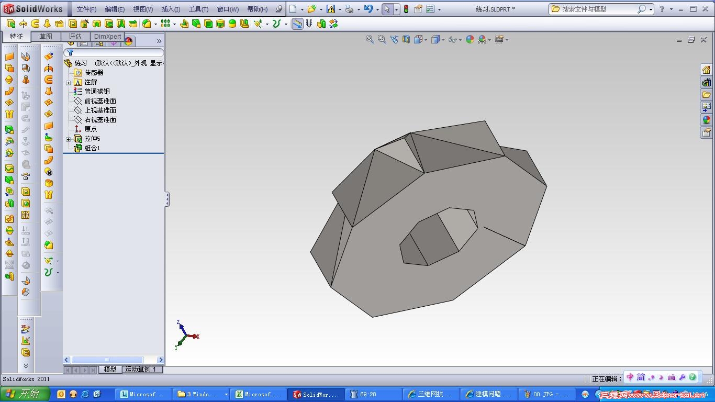Switch to the 草图 tab
This screenshot has width=715, height=402.
46,37
